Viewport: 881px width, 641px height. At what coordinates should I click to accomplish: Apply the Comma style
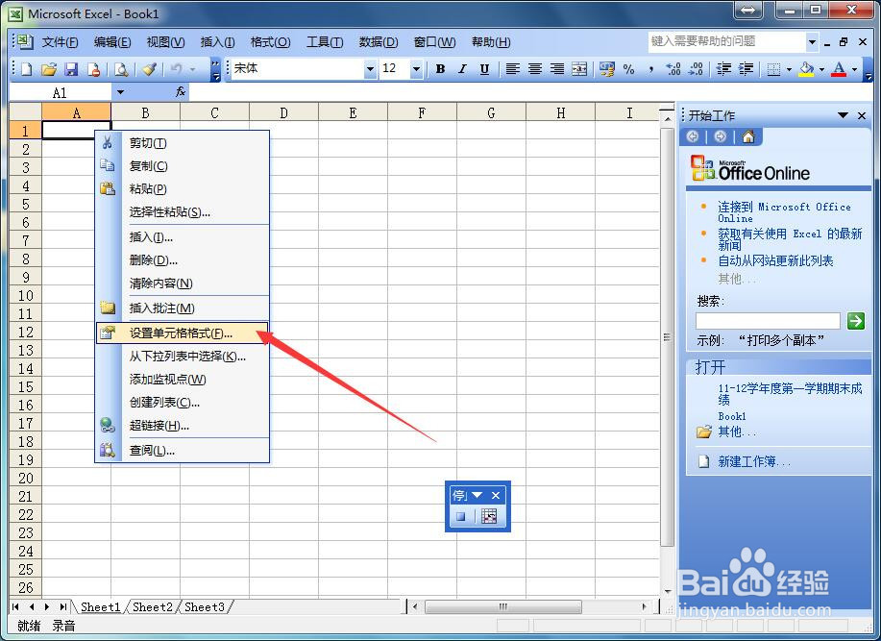[x=651, y=69]
